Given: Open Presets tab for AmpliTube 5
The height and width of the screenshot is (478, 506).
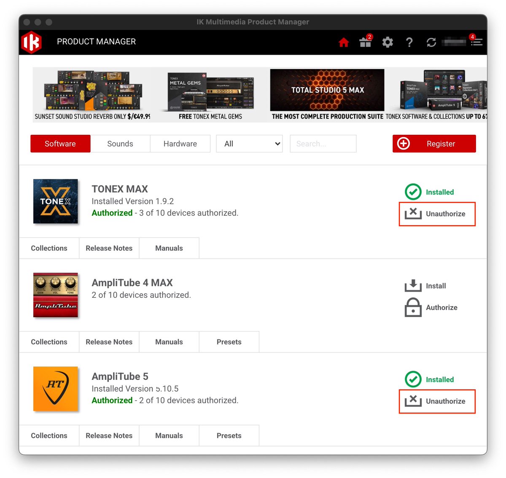Looking at the screenshot, I should click(x=229, y=435).
